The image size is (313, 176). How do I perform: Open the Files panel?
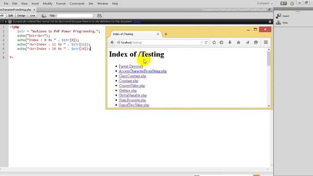[282, 23]
